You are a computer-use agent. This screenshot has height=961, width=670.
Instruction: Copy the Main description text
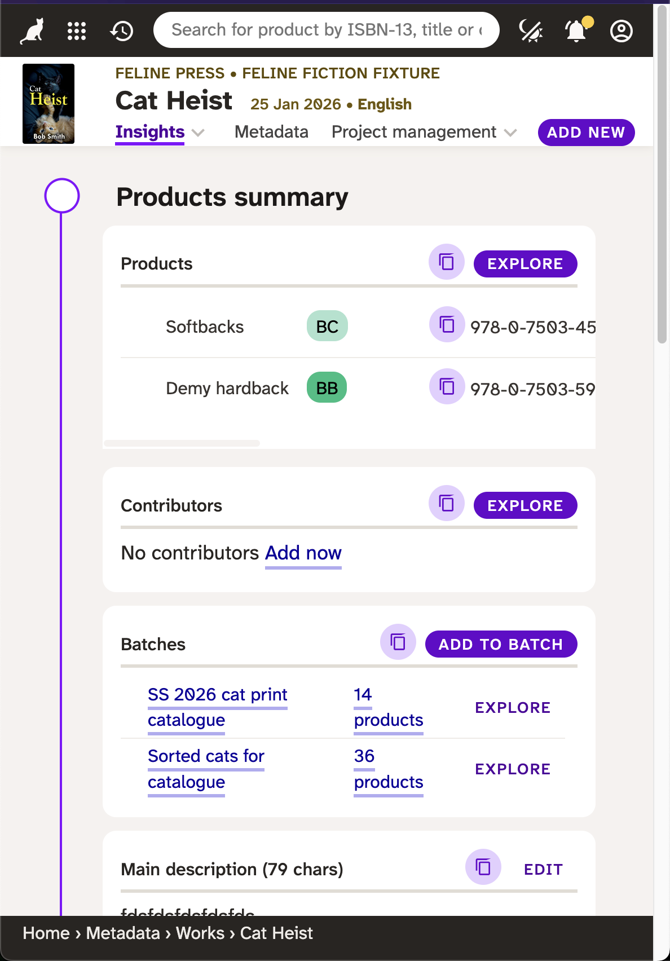click(483, 867)
